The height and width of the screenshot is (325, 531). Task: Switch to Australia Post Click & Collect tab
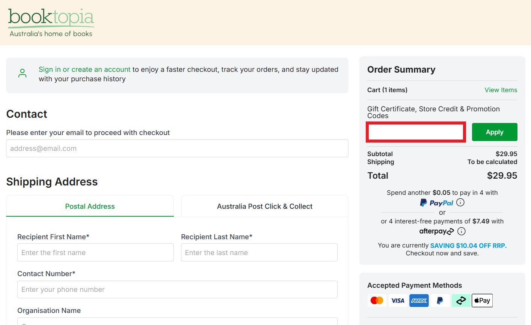[x=265, y=206]
